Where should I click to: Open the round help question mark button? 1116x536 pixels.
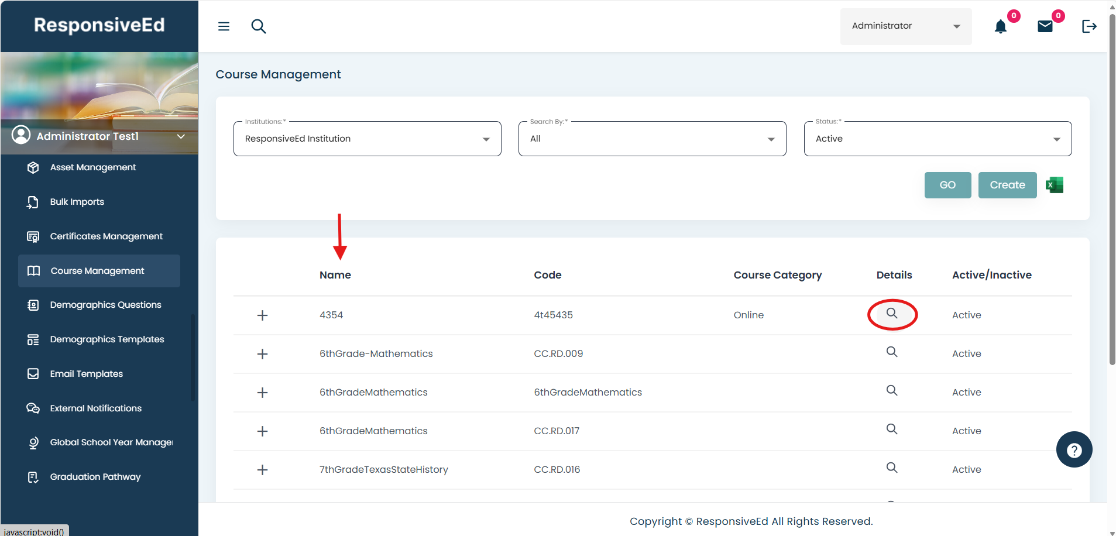pyautogui.click(x=1074, y=449)
